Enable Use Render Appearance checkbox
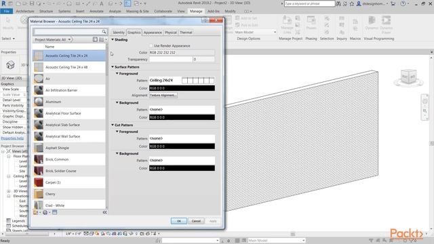 coord(151,45)
